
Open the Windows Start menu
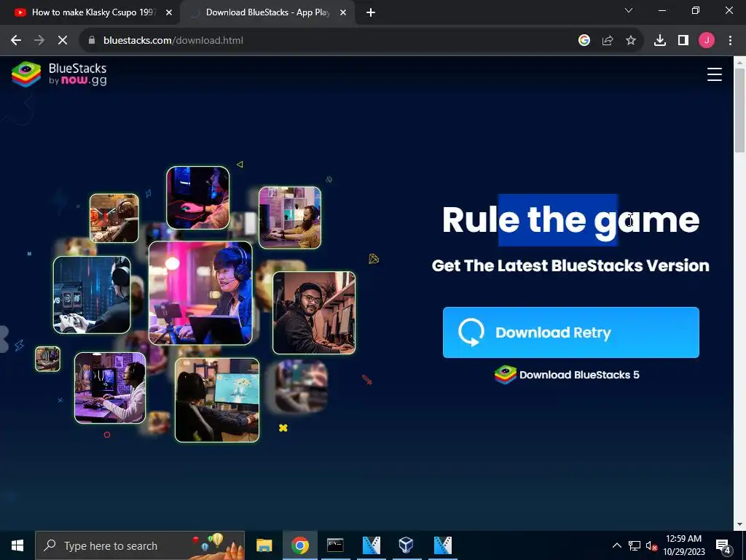[17, 545]
